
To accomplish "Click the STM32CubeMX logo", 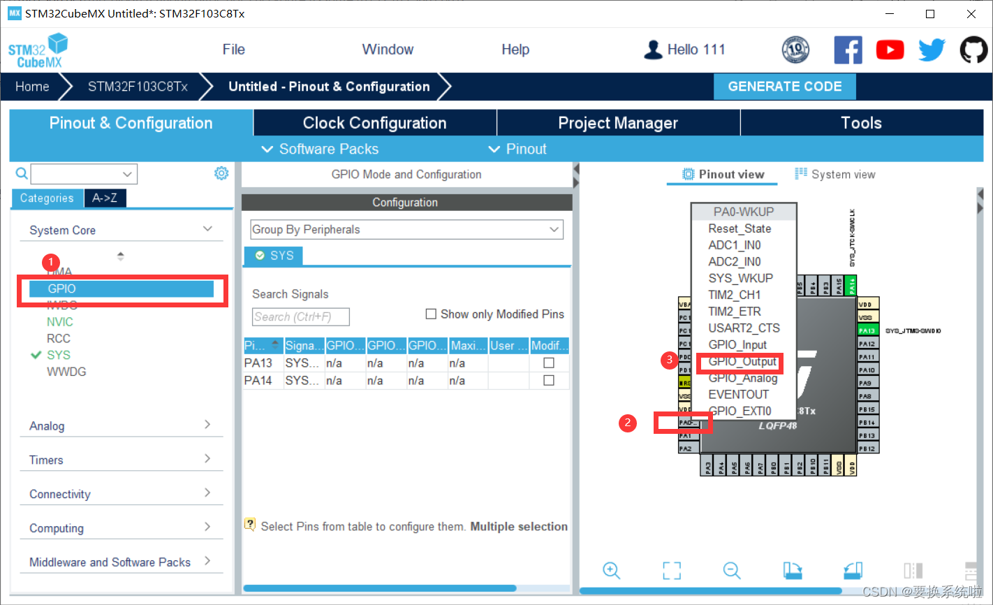I will pos(38,51).
